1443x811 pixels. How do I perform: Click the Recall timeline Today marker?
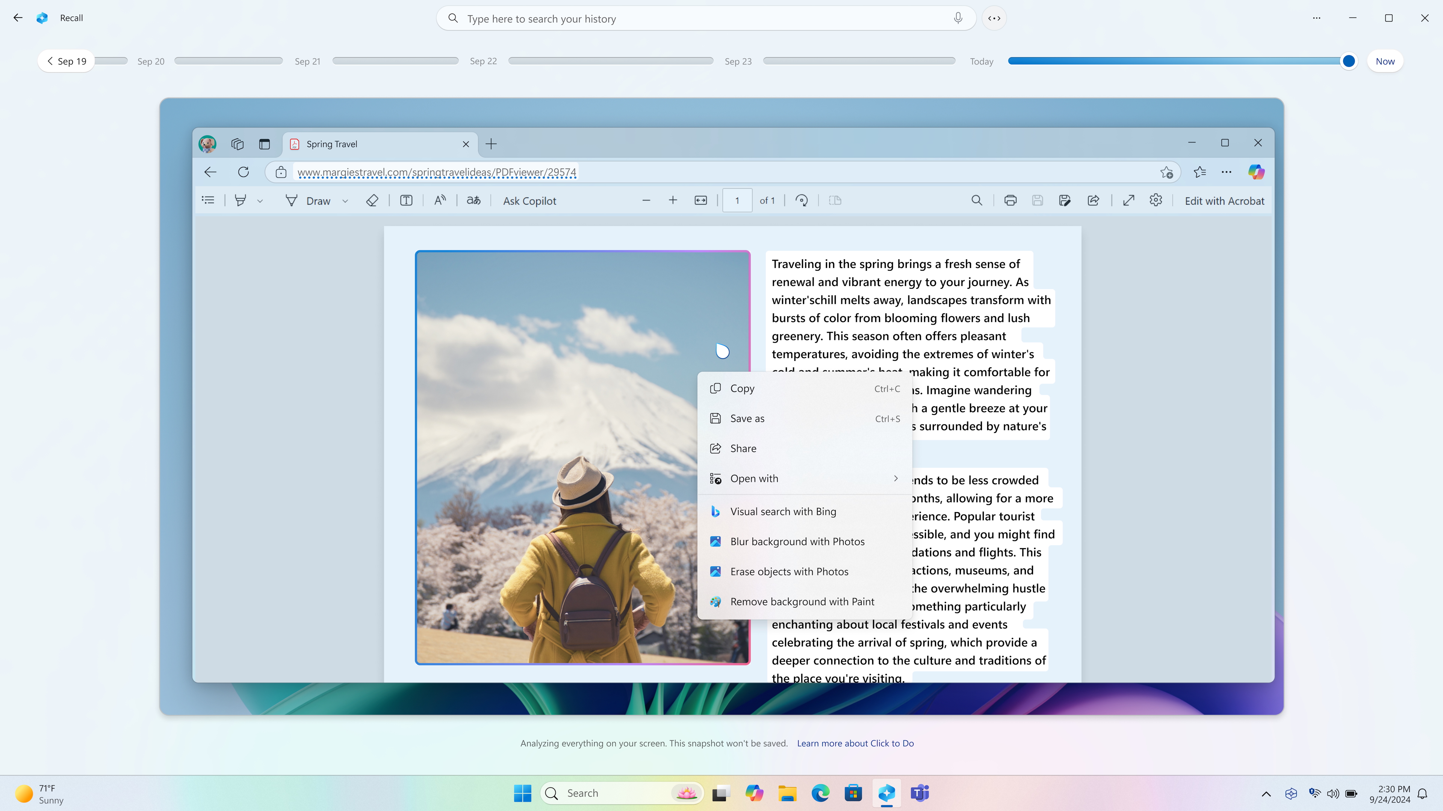click(x=981, y=62)
